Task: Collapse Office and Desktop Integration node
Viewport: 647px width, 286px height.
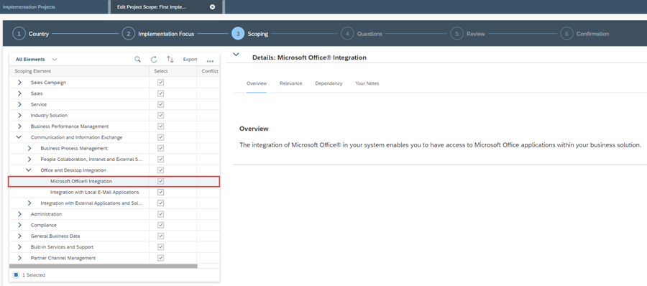Action: pos(29,170)
